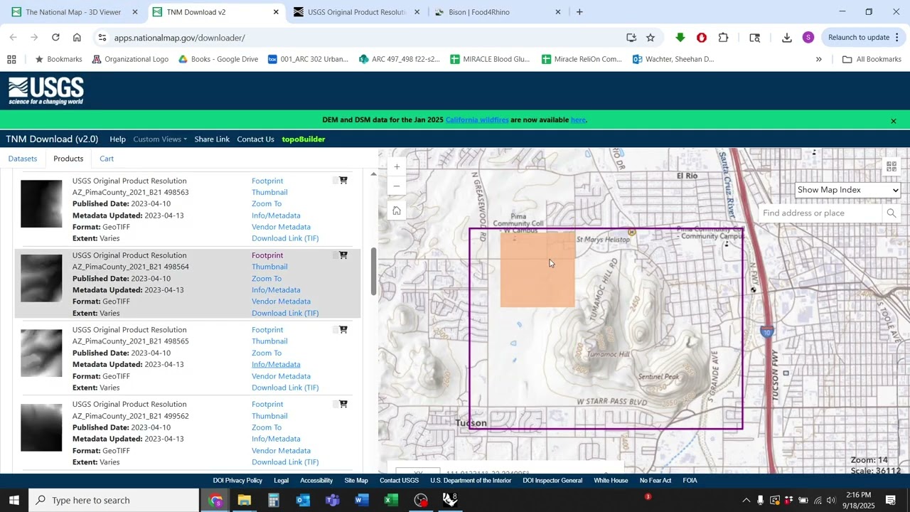Open All Bookmarks folder
Viewport: 910px width, 512px height.
872,60
